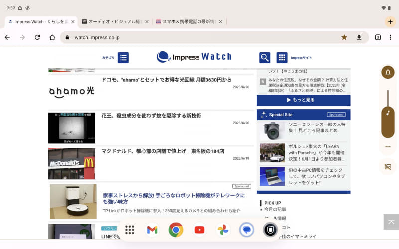Image resolution: width=399 pixels, height=249 pixels.
Task: Open Messages app from the dock
Action: 246,230
